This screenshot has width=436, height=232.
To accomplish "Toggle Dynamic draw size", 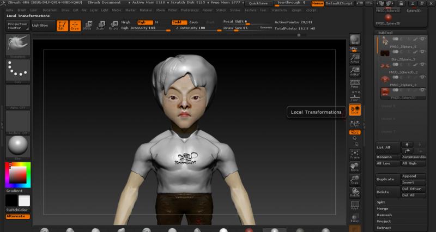I will (x=266, y=28).
